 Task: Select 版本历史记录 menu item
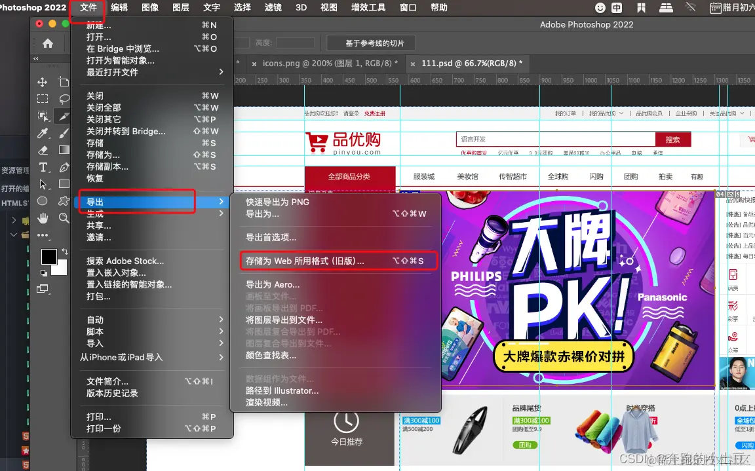coord(152,393)
